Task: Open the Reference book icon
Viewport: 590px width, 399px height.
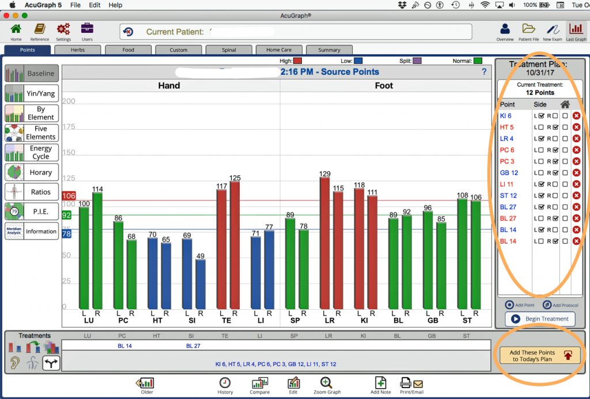Action: point(40,32)
